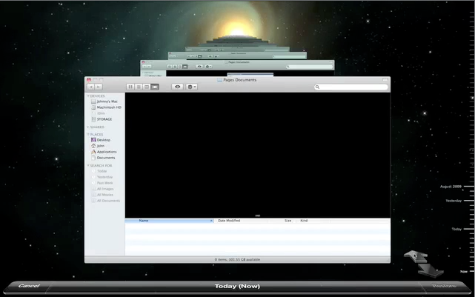Expand the SHARED section
Image resolution: width=475 pixels, height=297 pixels.
(88, 127)
